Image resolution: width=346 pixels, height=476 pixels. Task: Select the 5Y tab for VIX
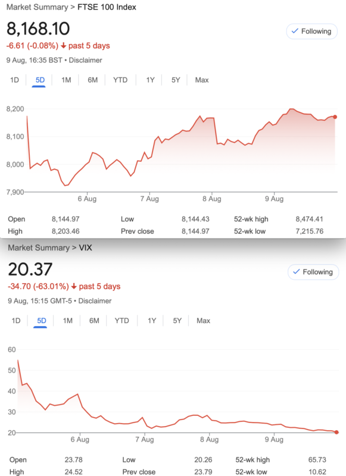pos(177,321)
